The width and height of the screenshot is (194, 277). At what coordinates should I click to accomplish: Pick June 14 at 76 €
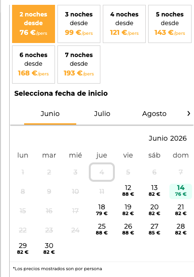click(x=180, y=191)
